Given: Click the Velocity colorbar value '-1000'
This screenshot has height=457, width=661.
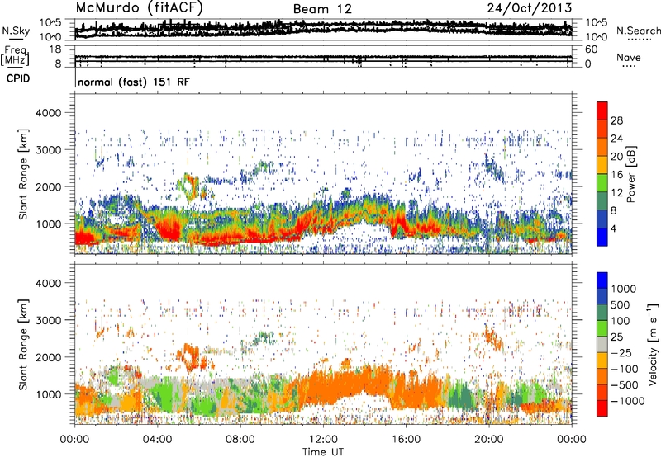Looking at the screenshot, I should tap(627, 401).
